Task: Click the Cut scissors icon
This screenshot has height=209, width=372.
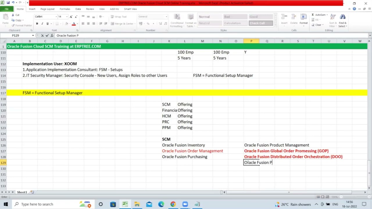Action: click(x=13, y=15)
